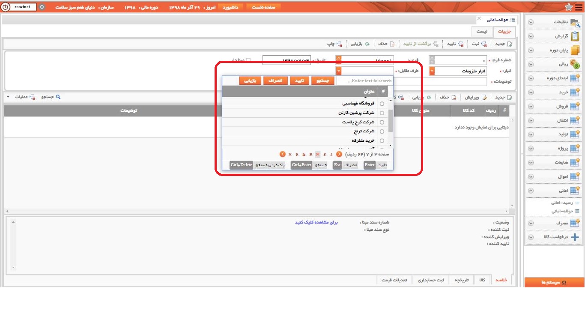Click the ریالی coin icon

point(575,64)
